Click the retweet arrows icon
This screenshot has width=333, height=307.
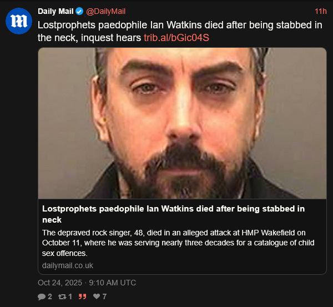click(x=62, y=296)
